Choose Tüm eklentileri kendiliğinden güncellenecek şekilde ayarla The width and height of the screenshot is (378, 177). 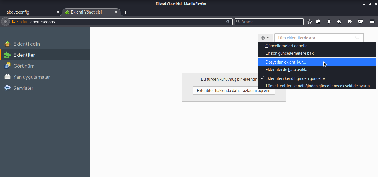pos(317,86)
